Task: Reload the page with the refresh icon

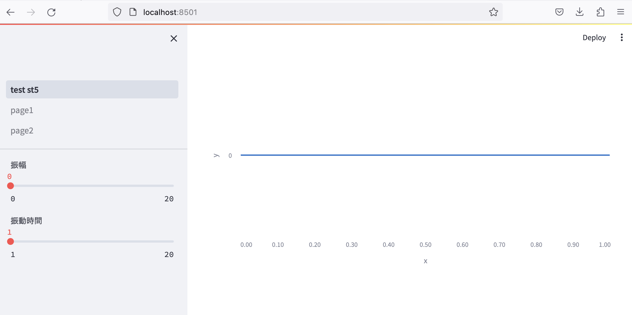Action: tap(51, 12)
